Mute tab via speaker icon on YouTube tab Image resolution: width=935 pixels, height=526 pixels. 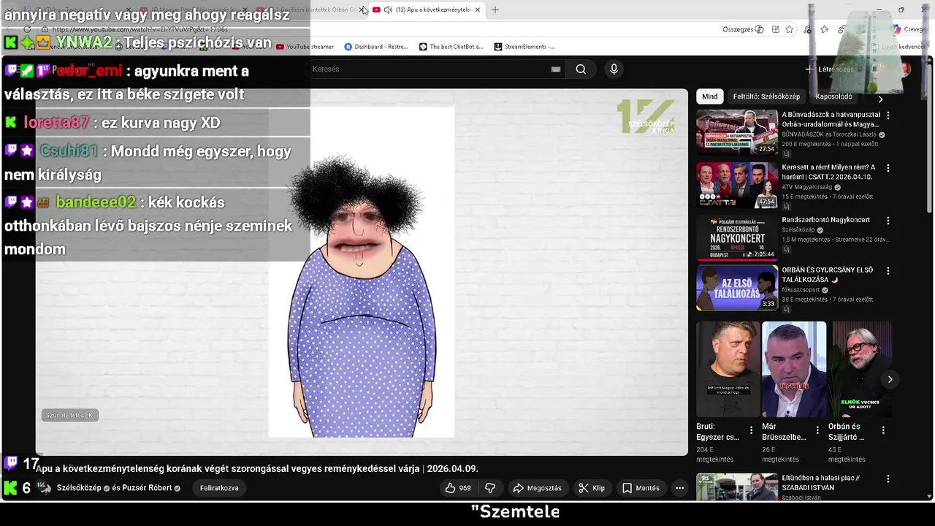tap(388, 9)
